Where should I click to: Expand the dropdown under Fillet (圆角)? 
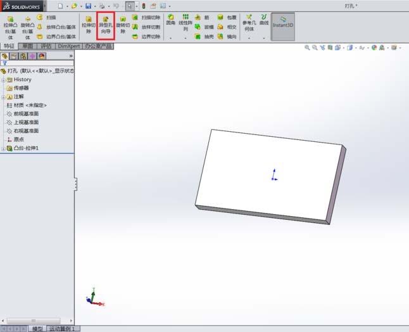click(x=170, y=38)
